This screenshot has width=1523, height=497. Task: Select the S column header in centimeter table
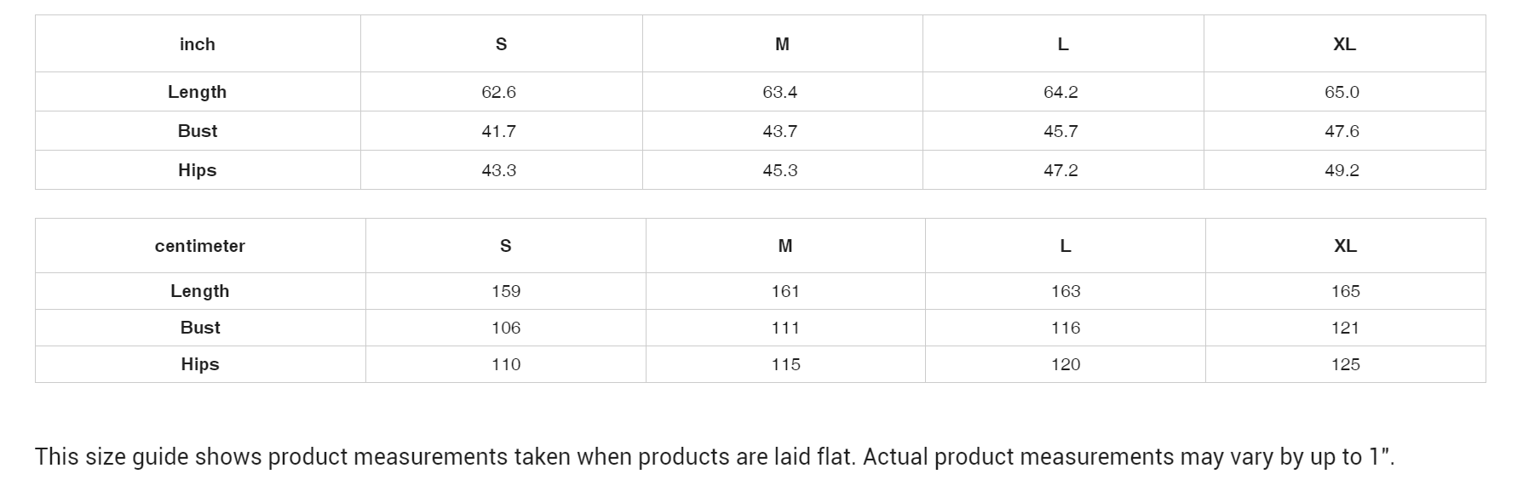[506, 246]
